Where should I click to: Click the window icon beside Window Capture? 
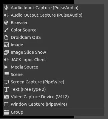tap(6, 104)
